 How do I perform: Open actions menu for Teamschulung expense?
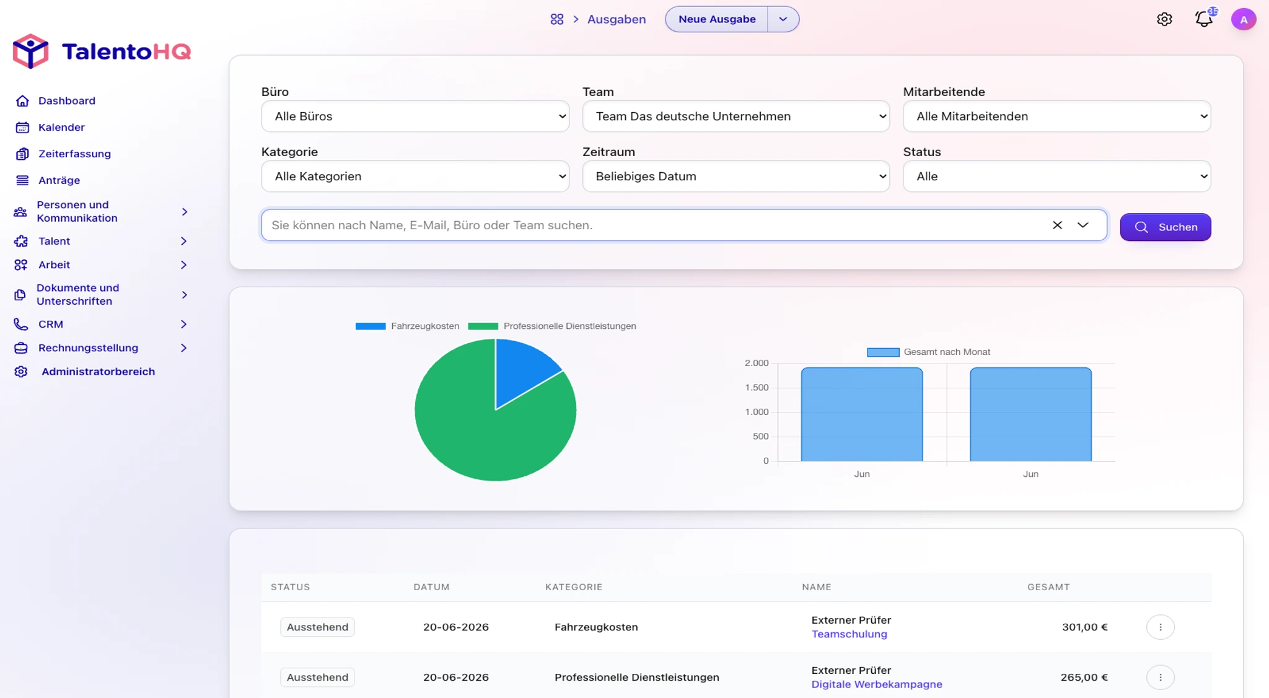[x=1160, y=627]
